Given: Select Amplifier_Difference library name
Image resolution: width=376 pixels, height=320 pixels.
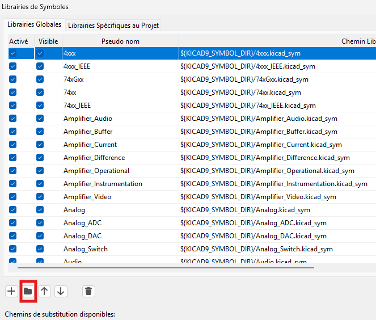Looking at the screenshot, I should 120,158.
